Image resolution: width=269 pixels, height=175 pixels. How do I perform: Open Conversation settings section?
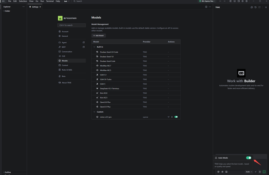(x=72, y=52)
